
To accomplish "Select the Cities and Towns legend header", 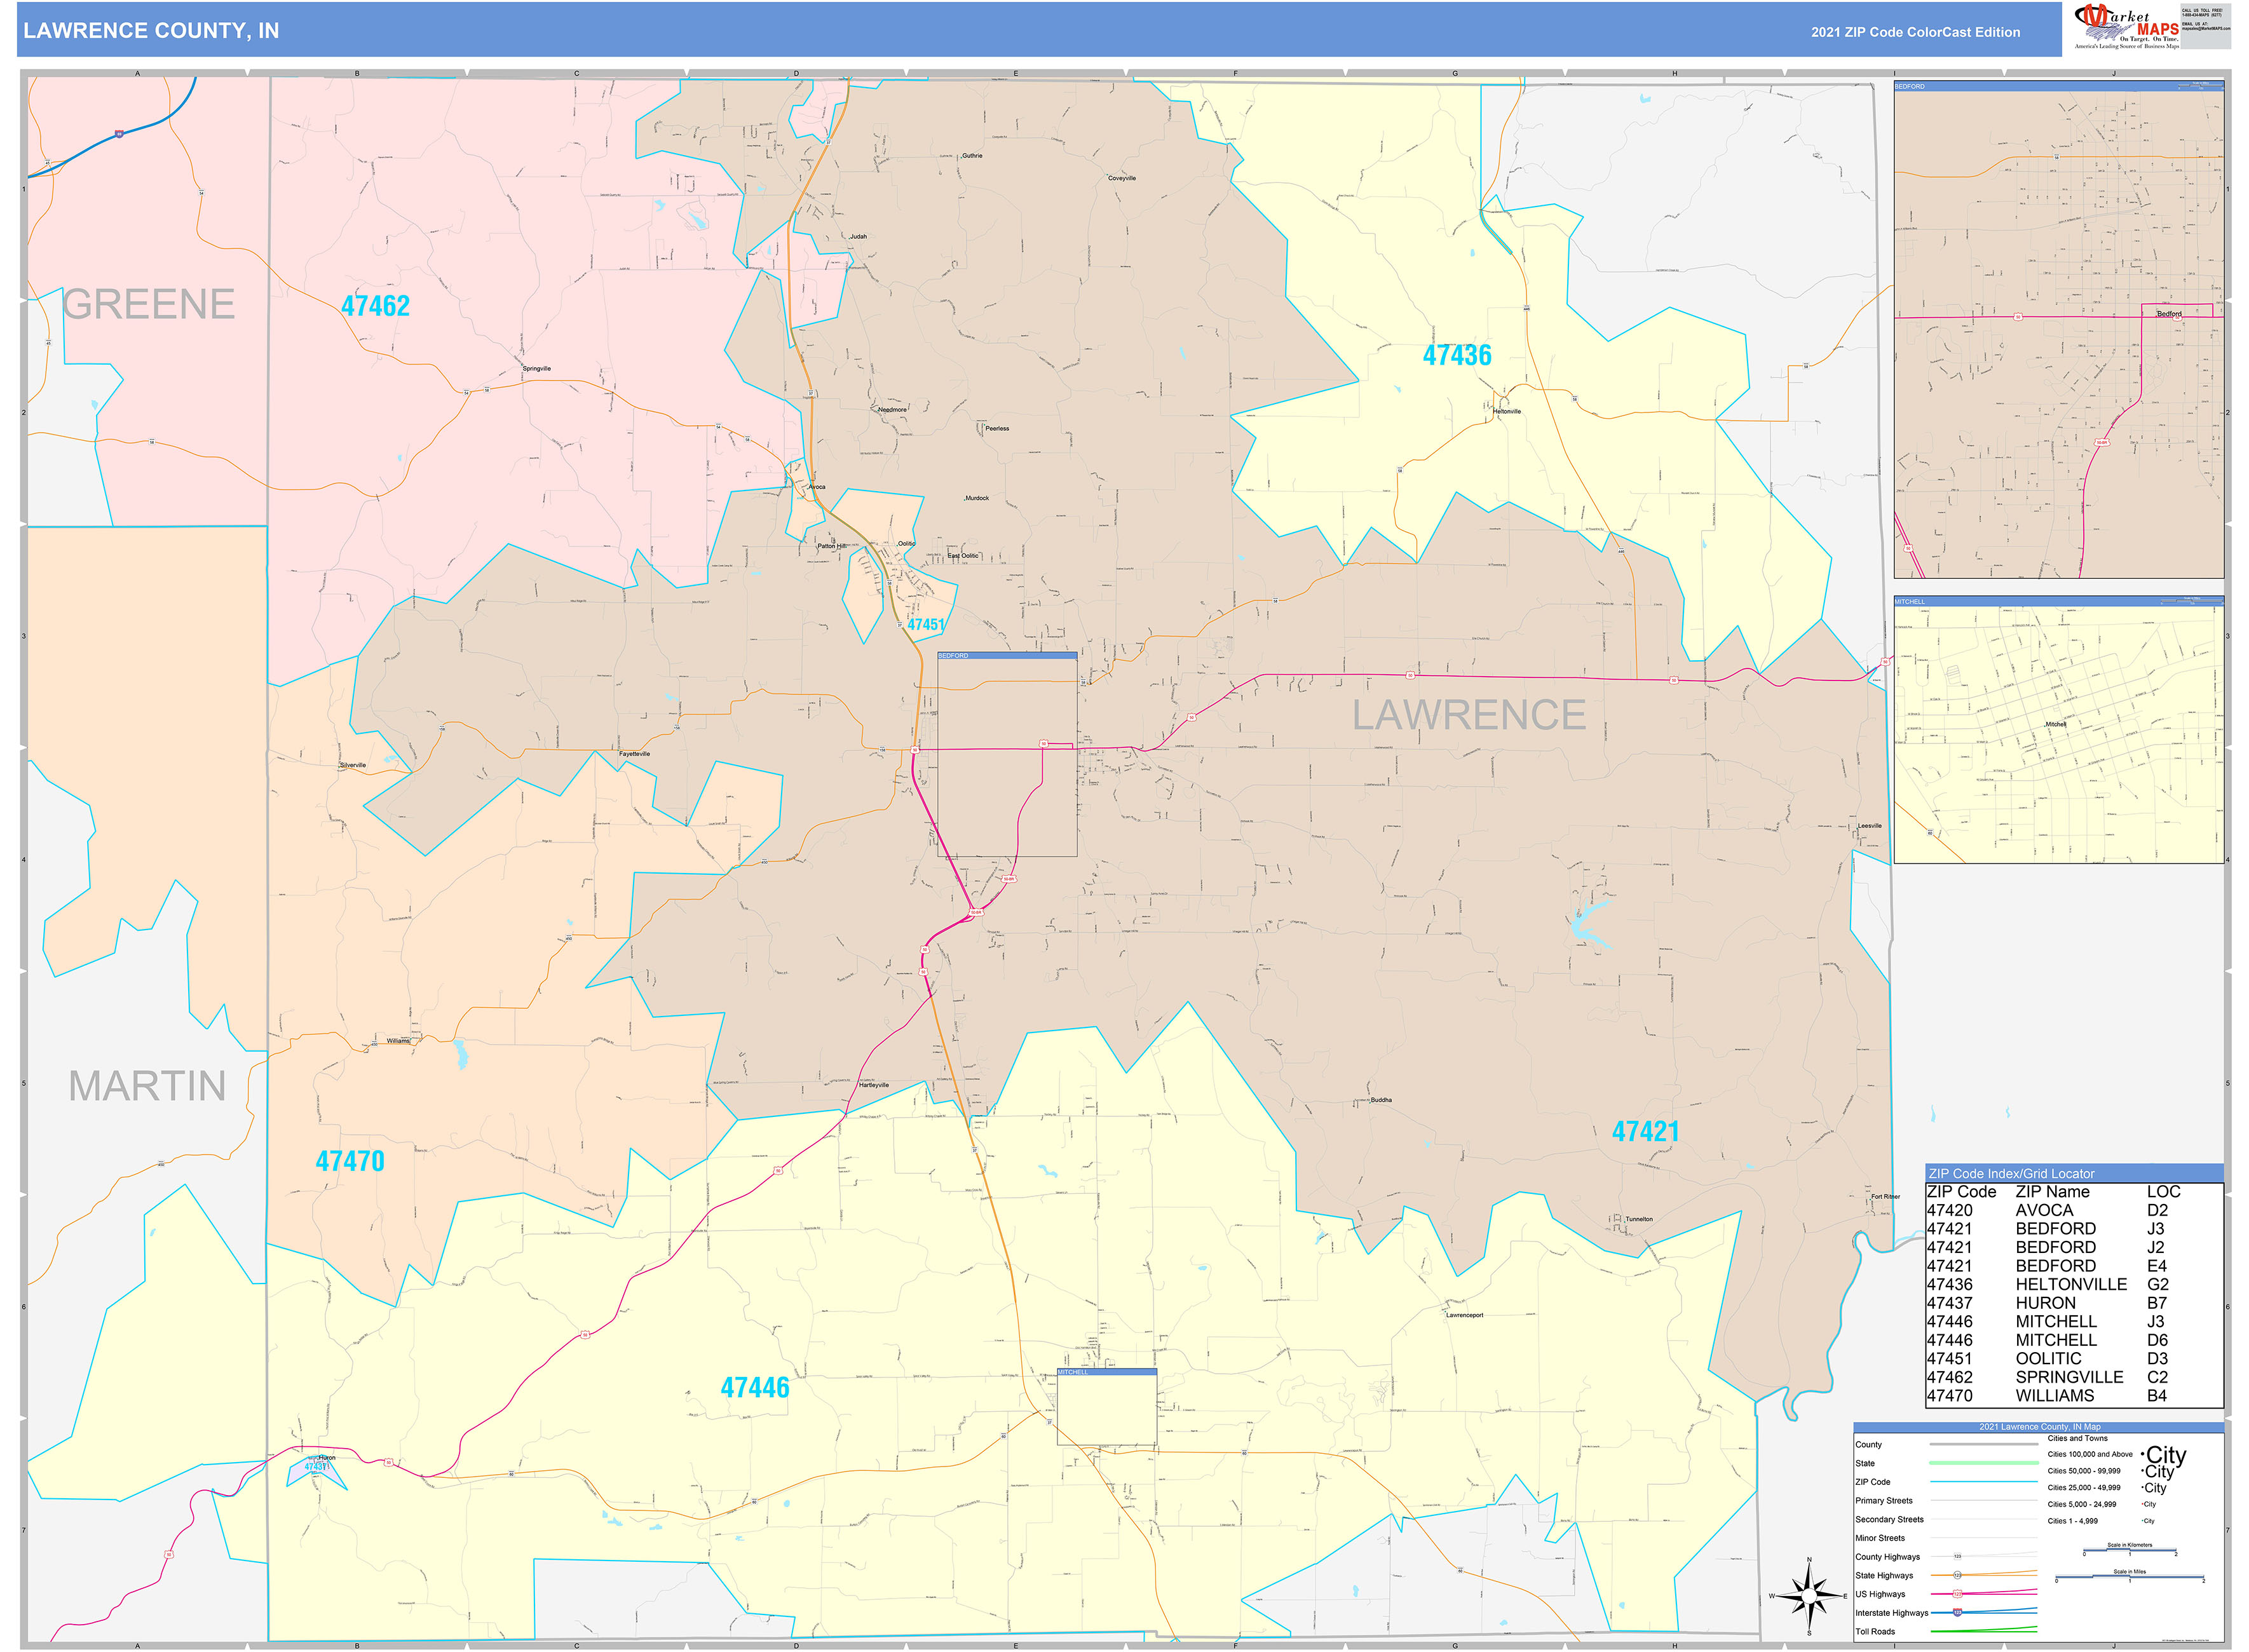I will coord(2078,1439).
